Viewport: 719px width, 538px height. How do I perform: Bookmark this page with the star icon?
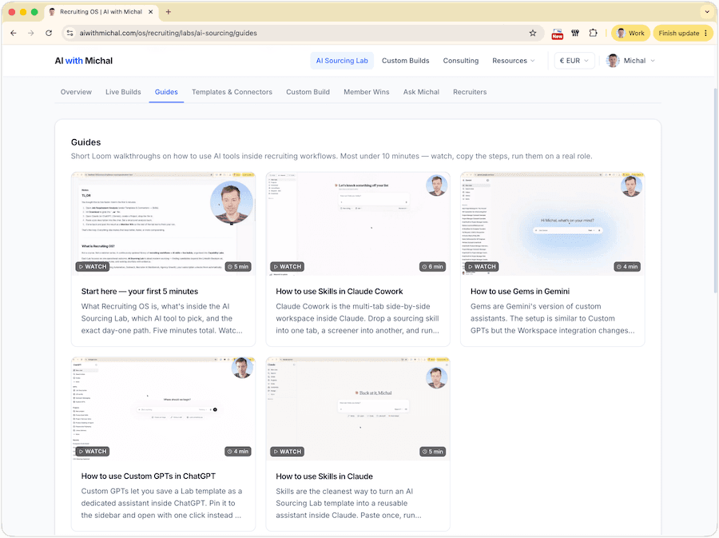532,33
